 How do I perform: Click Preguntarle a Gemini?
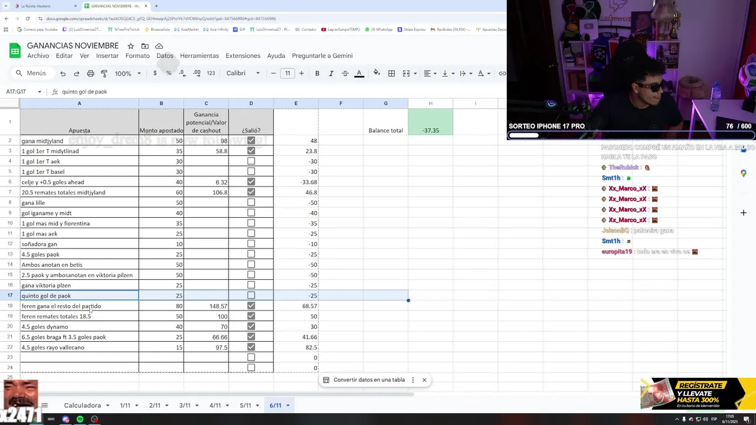pyautogui.click(x=322, y=55)
